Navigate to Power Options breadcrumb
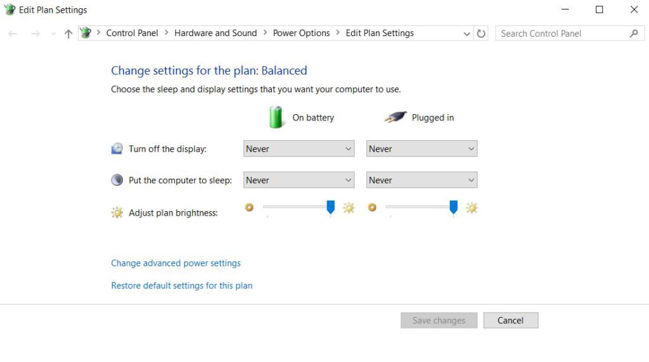The image size is (649, 362). [x=301, y=33]
